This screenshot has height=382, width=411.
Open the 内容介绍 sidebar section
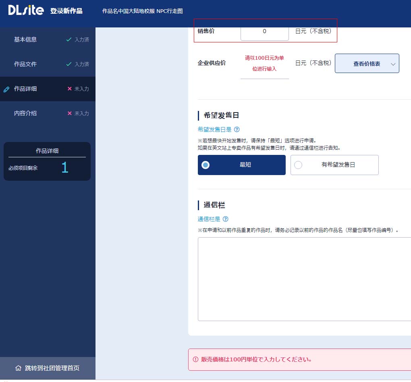[48, 113]
